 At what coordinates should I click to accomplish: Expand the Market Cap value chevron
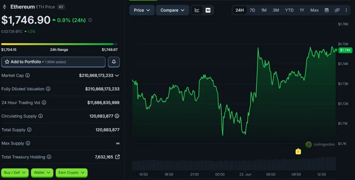(x=117, y=76)
